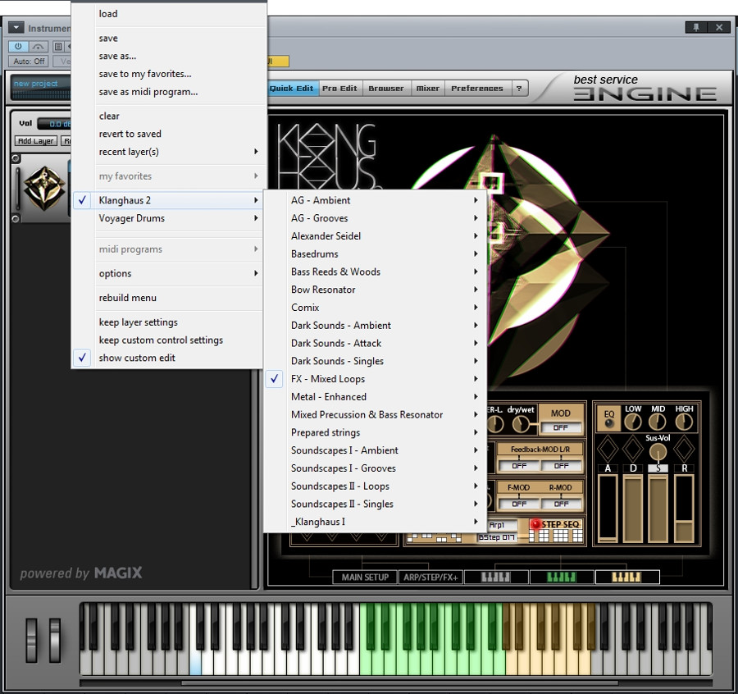Click the help question mark button
738x694 pixels.
(x=519, y=88)
